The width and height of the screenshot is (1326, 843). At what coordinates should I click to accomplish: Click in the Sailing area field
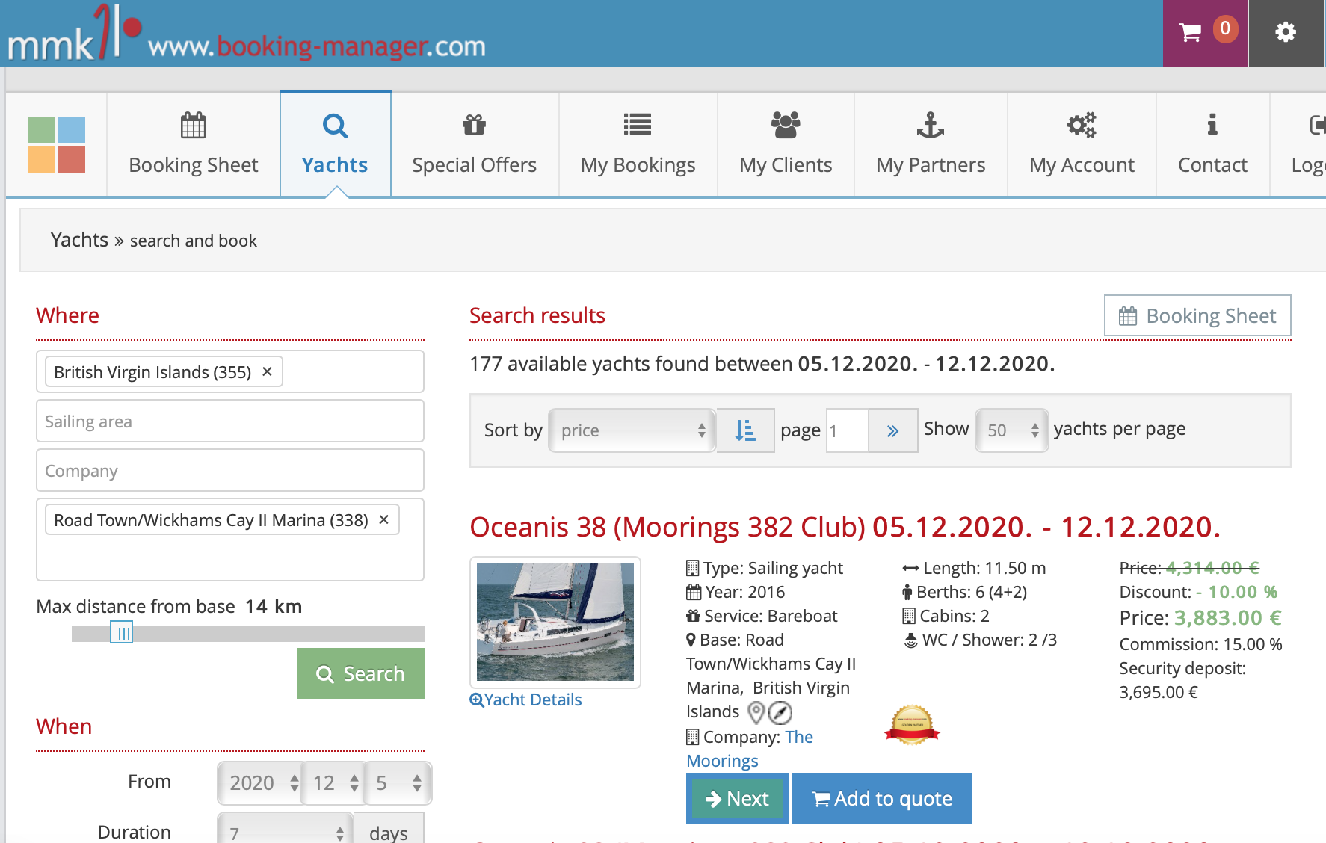click(x=230, y=421)
